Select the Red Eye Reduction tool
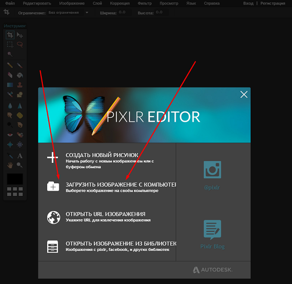Image resolution: width=292 pixels, height=284 pixels. pyautogui.click(x=10, y=135)
